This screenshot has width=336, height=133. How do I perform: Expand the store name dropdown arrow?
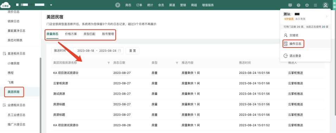coord(51,5)
